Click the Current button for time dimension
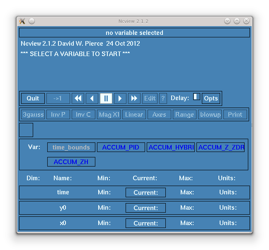This screenshot has width=269, height=250. (145, 193)
